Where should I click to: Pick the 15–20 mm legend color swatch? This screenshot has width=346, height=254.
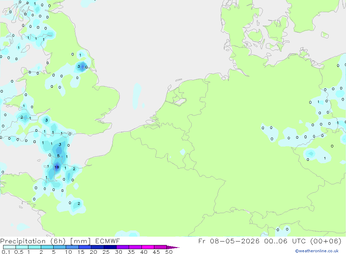click(85, 247)
